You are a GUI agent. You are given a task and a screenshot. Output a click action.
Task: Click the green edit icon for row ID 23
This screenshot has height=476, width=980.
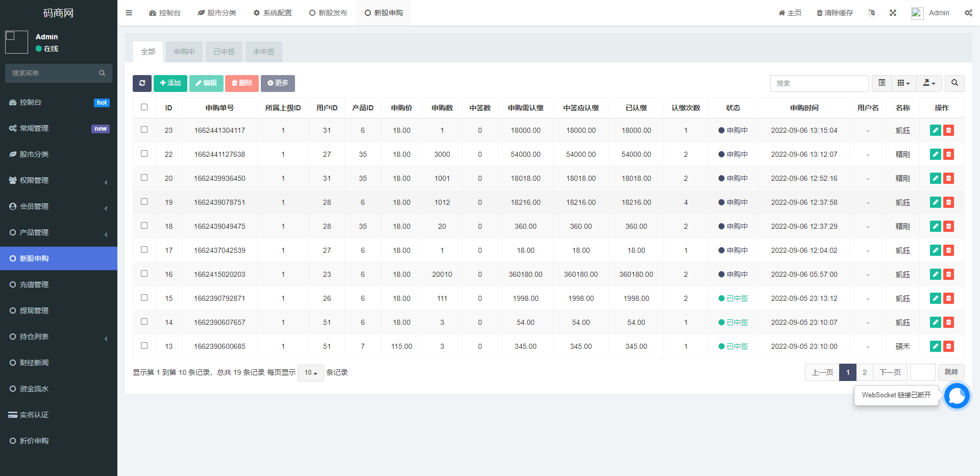click(935, 130)
